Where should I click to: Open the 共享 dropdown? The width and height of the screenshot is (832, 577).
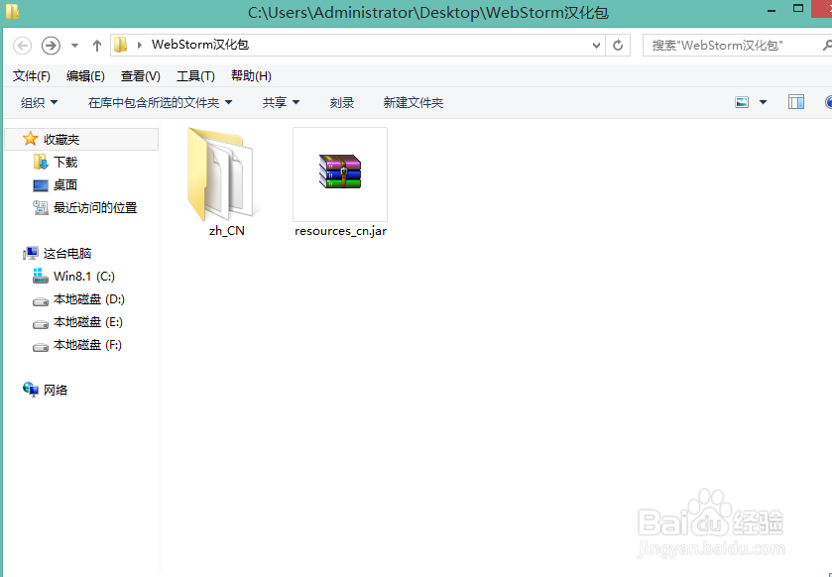[281, 102]
